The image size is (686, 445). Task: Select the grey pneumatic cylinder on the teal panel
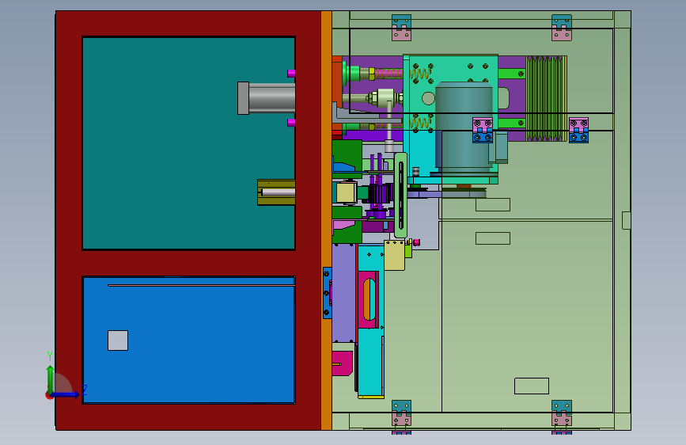pos(266,98)
